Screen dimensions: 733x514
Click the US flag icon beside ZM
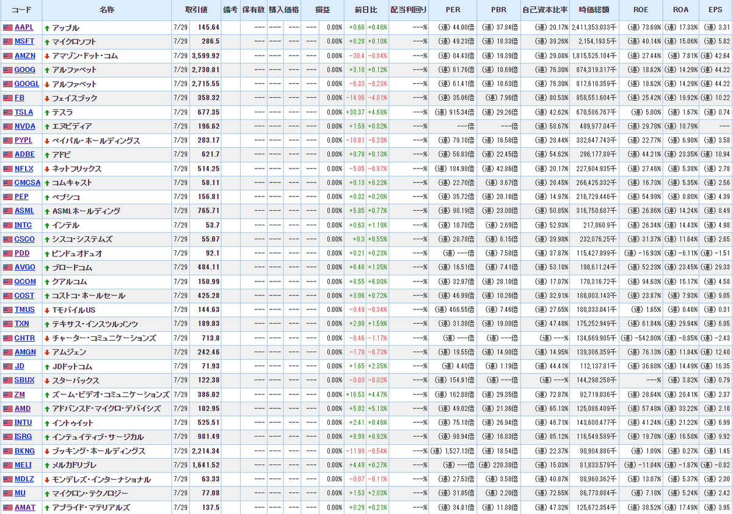point(7,394)
